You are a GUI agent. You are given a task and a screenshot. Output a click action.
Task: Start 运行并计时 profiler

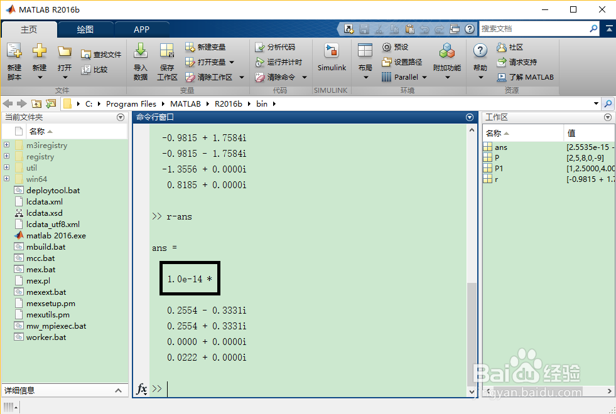(279, 62)
